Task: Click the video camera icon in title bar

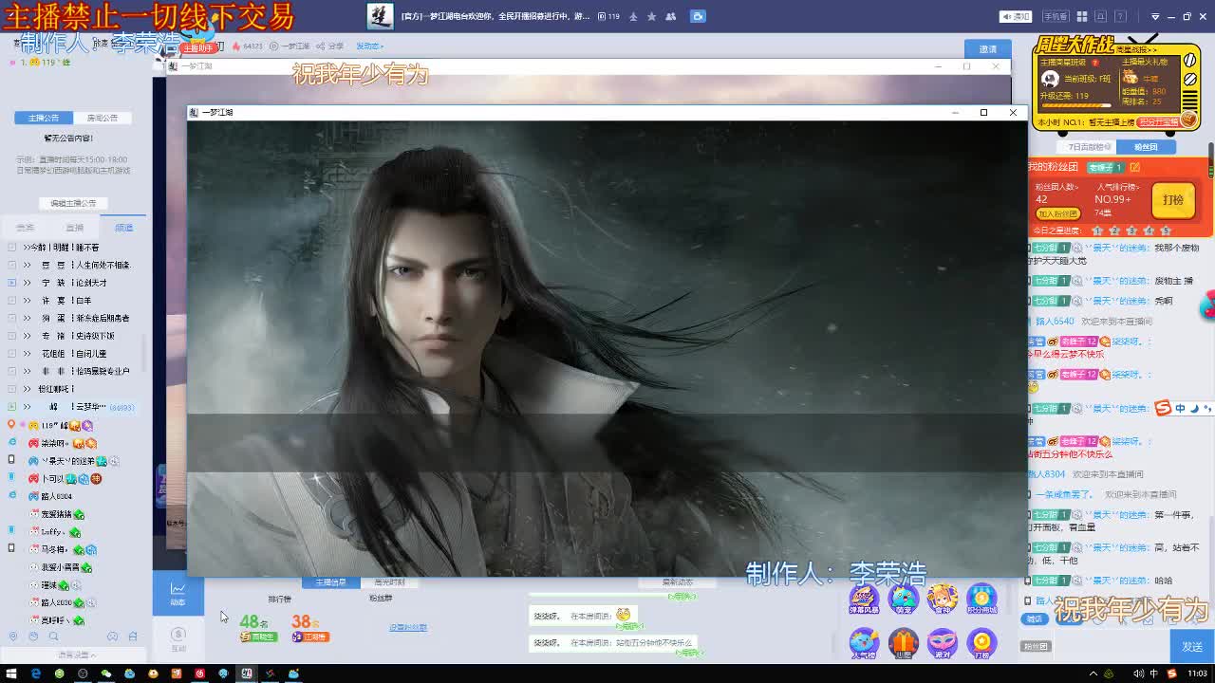Action: (x=698, y=16)
